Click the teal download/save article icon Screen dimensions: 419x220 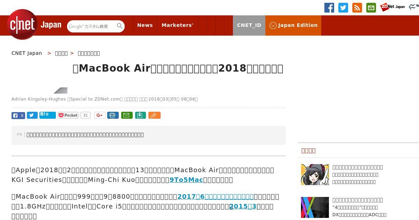140,115
